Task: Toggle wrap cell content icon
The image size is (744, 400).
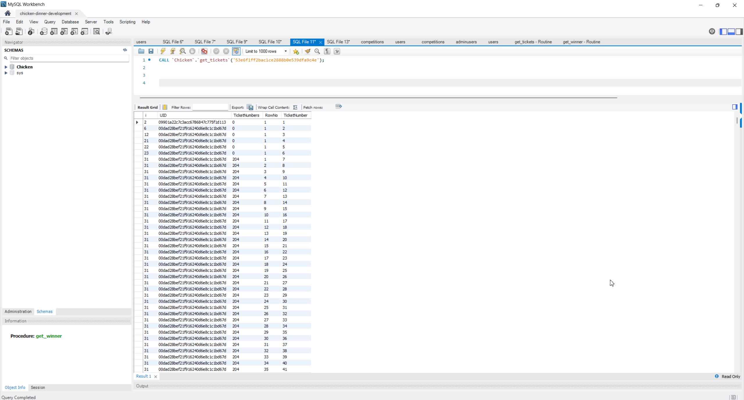Action: coord(295,107)
